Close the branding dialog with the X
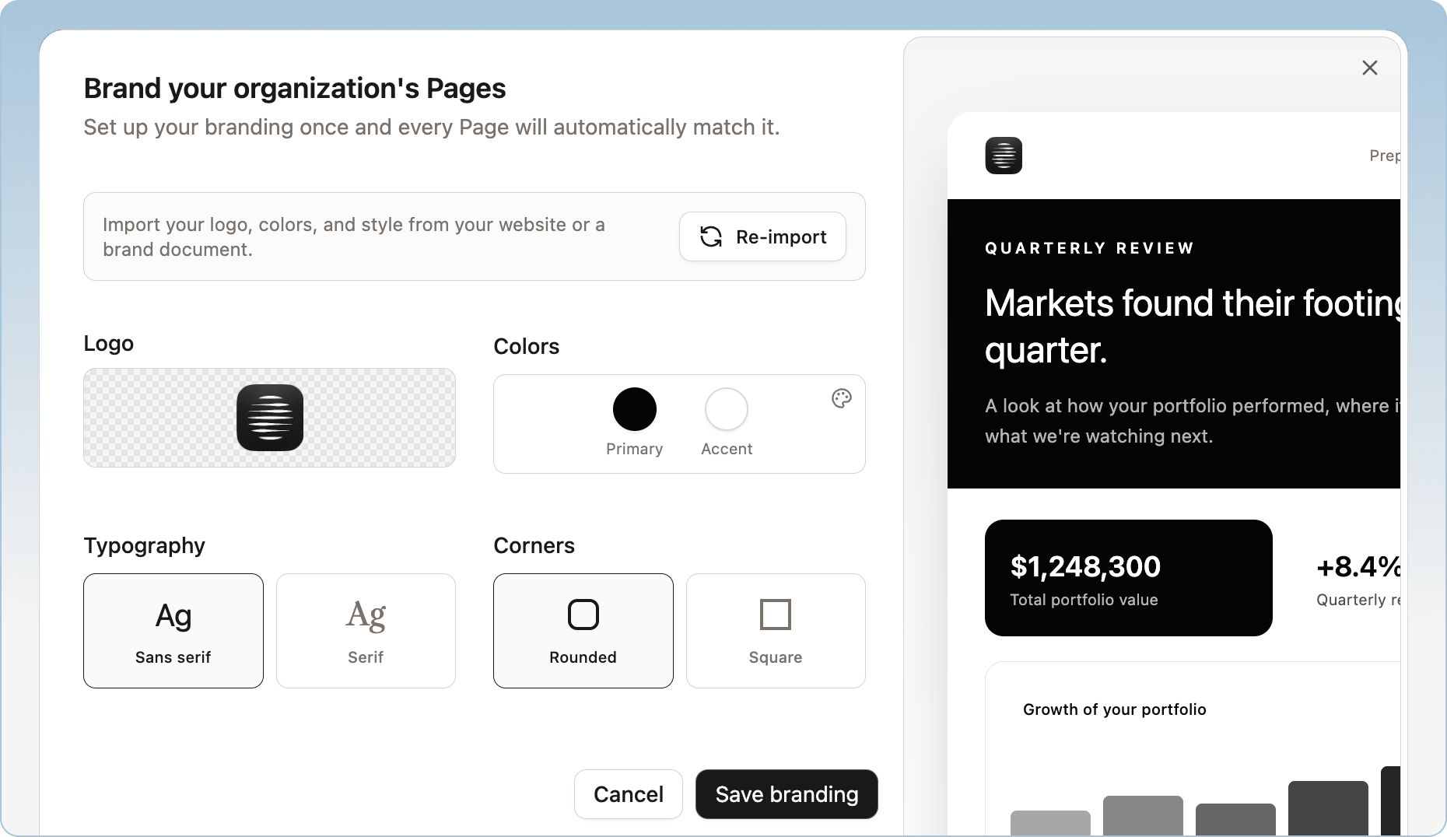Image resolution: width=1447 pixels, height=837 pixels. [x=1370, y=68]
